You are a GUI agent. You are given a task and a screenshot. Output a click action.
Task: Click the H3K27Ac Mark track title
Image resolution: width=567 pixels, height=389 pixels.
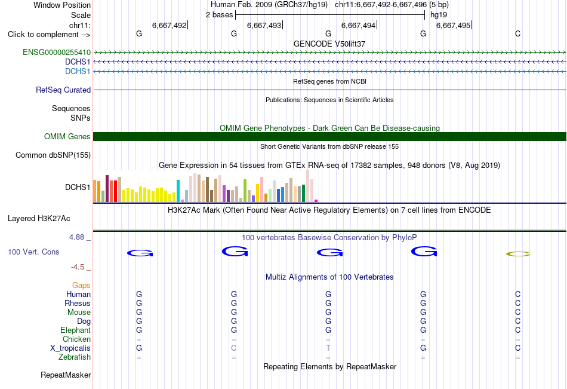tap(329, 210)
